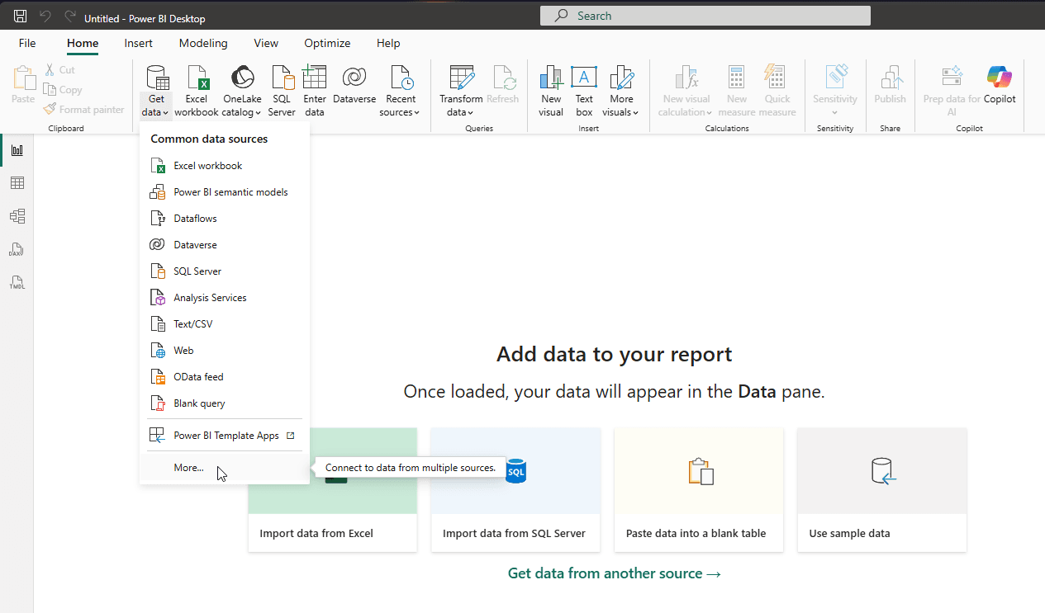Click Prep data for AI button

[x=952, y=92]
